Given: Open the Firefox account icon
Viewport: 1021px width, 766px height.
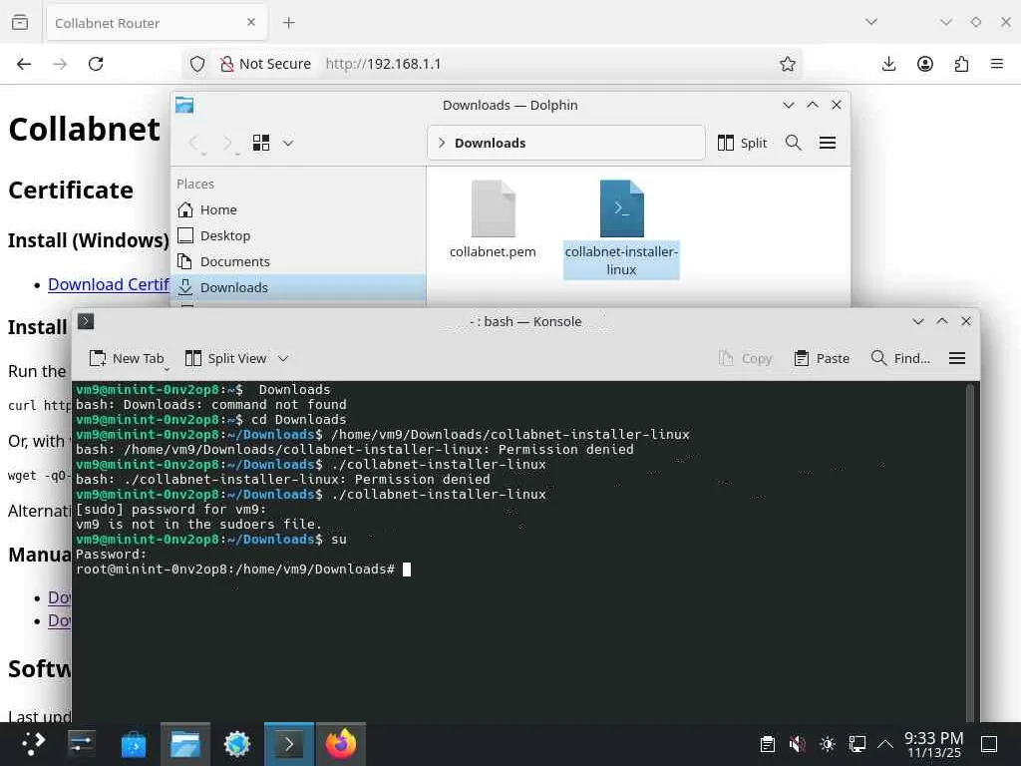Looking at the screenshot, I should coord(924,64).
